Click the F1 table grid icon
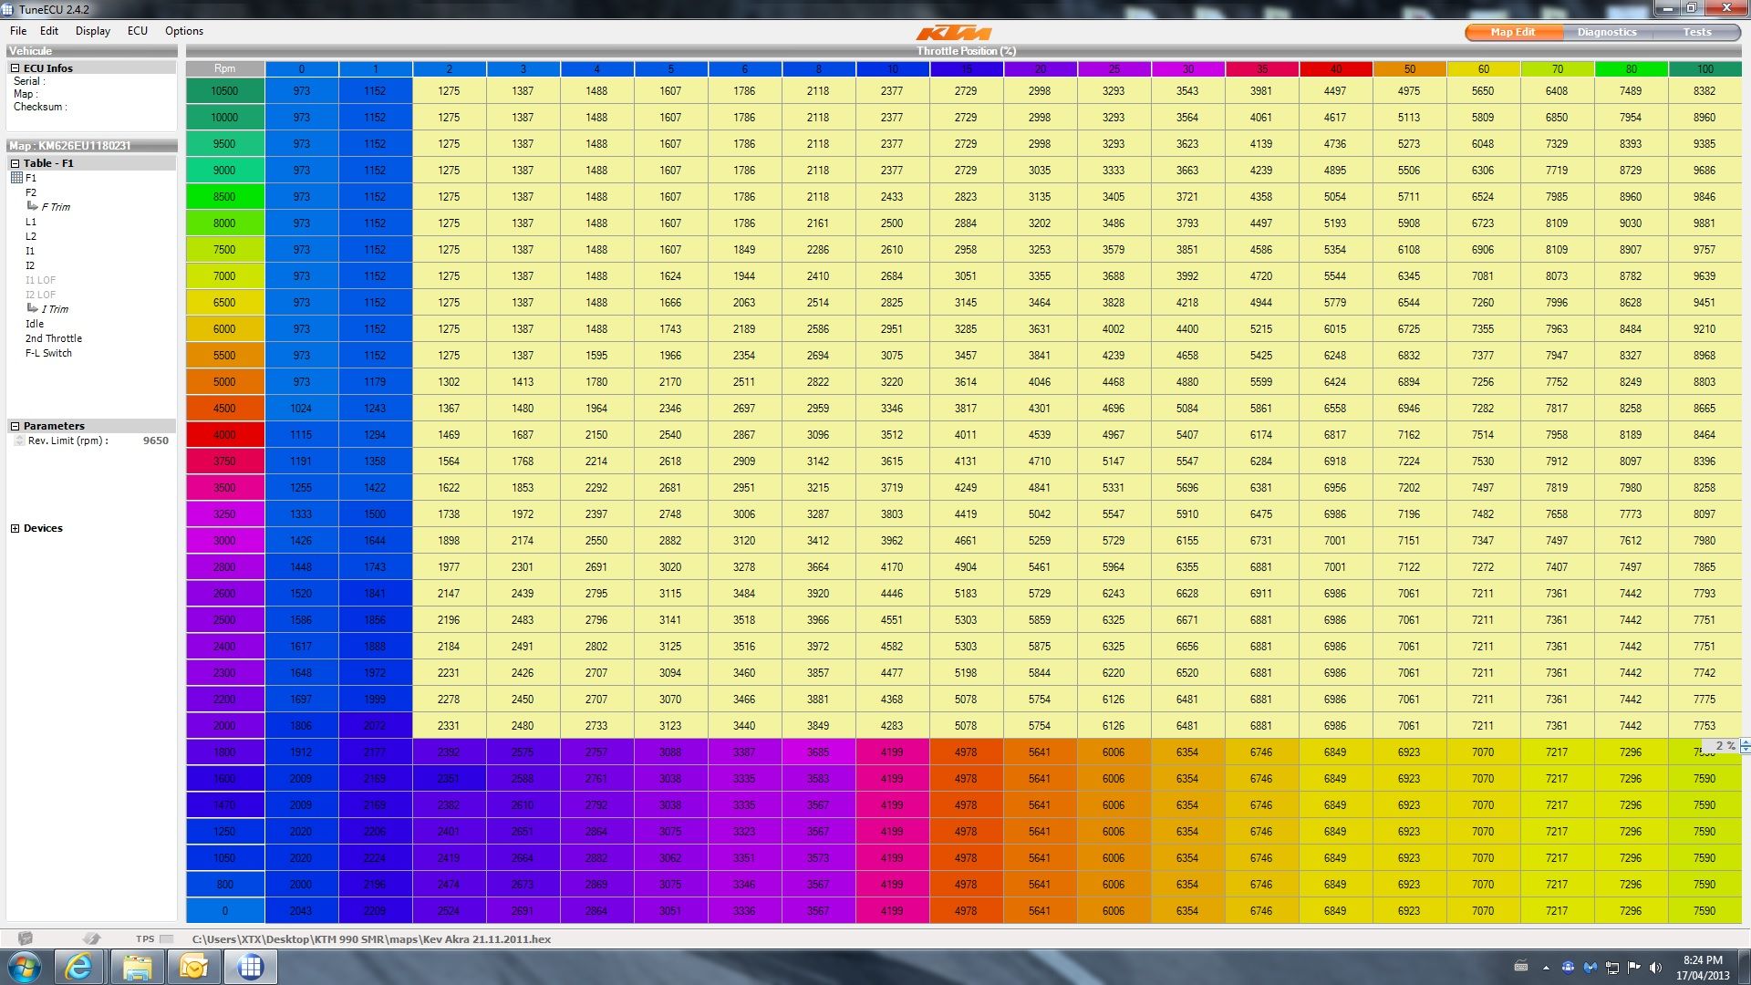The image size is (1751, 985). 16,178
